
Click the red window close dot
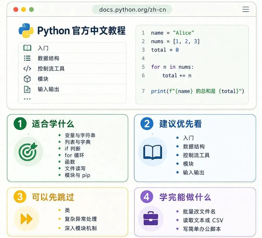(x=16, y=10)
